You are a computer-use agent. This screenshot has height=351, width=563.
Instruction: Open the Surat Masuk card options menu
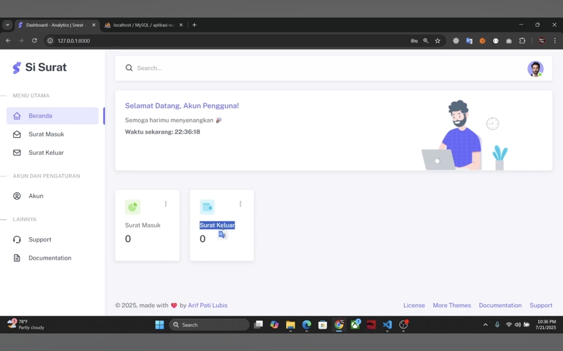165,204
